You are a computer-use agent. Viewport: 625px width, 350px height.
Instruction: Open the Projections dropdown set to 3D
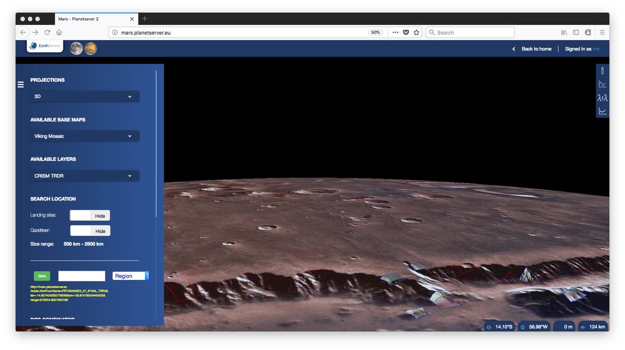(x=84, y=96)
